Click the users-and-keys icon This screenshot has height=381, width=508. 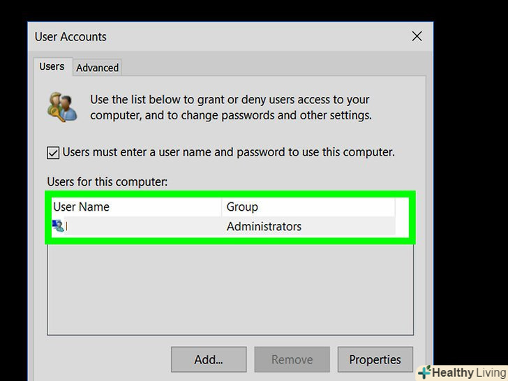tap(62, 107)
